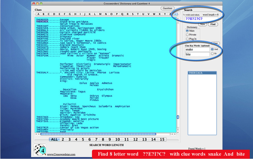The width and height of the screenshot is (253, 159).
Task: Jump to letter T in the index
Action: 138,14
